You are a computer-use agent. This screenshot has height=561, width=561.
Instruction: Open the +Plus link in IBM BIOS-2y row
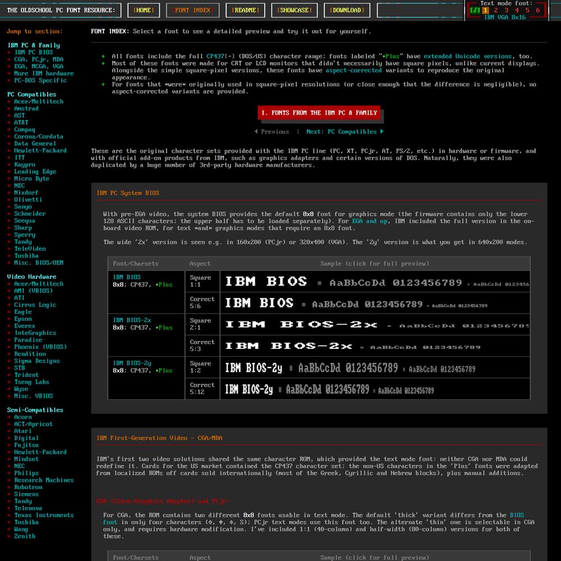point(164,370)
